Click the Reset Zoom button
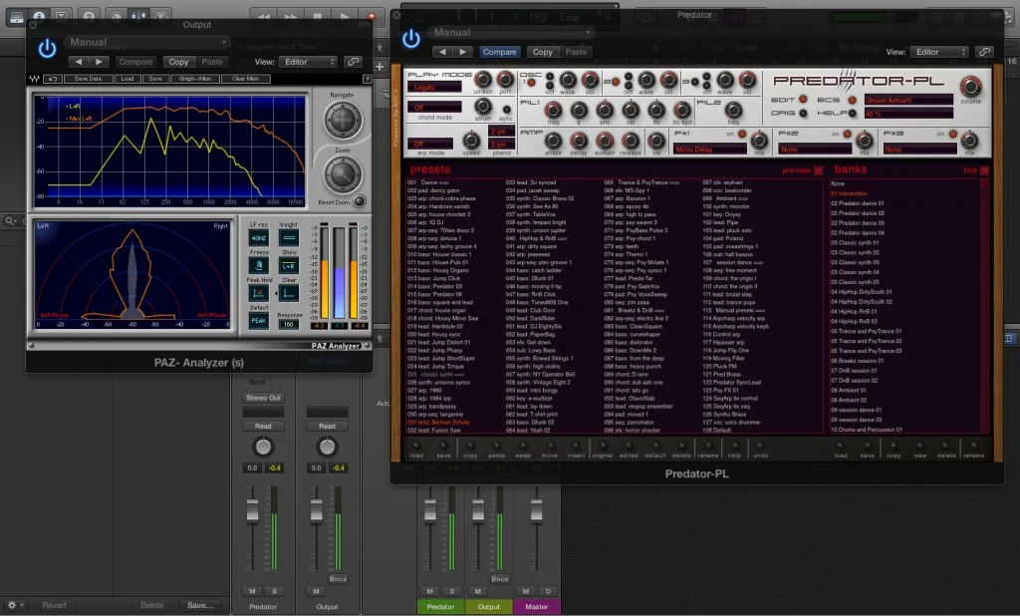This screenshot has width=1020, height=616. coord(359,201)
